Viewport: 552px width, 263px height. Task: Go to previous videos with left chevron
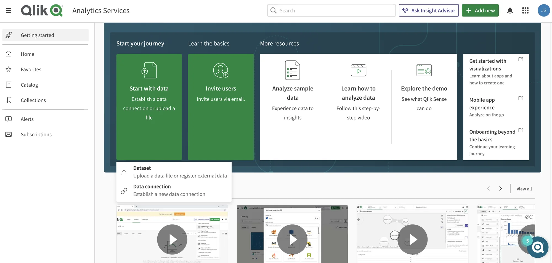(489, 188)
